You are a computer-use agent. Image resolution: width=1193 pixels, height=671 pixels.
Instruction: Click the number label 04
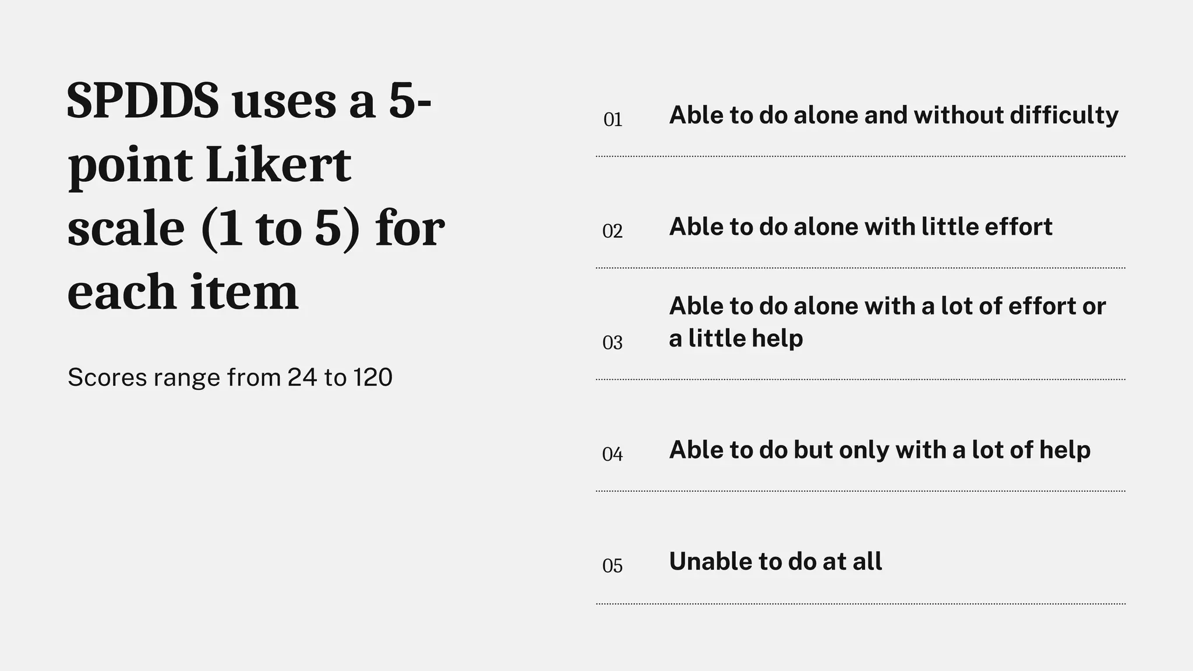coord(613,454)
